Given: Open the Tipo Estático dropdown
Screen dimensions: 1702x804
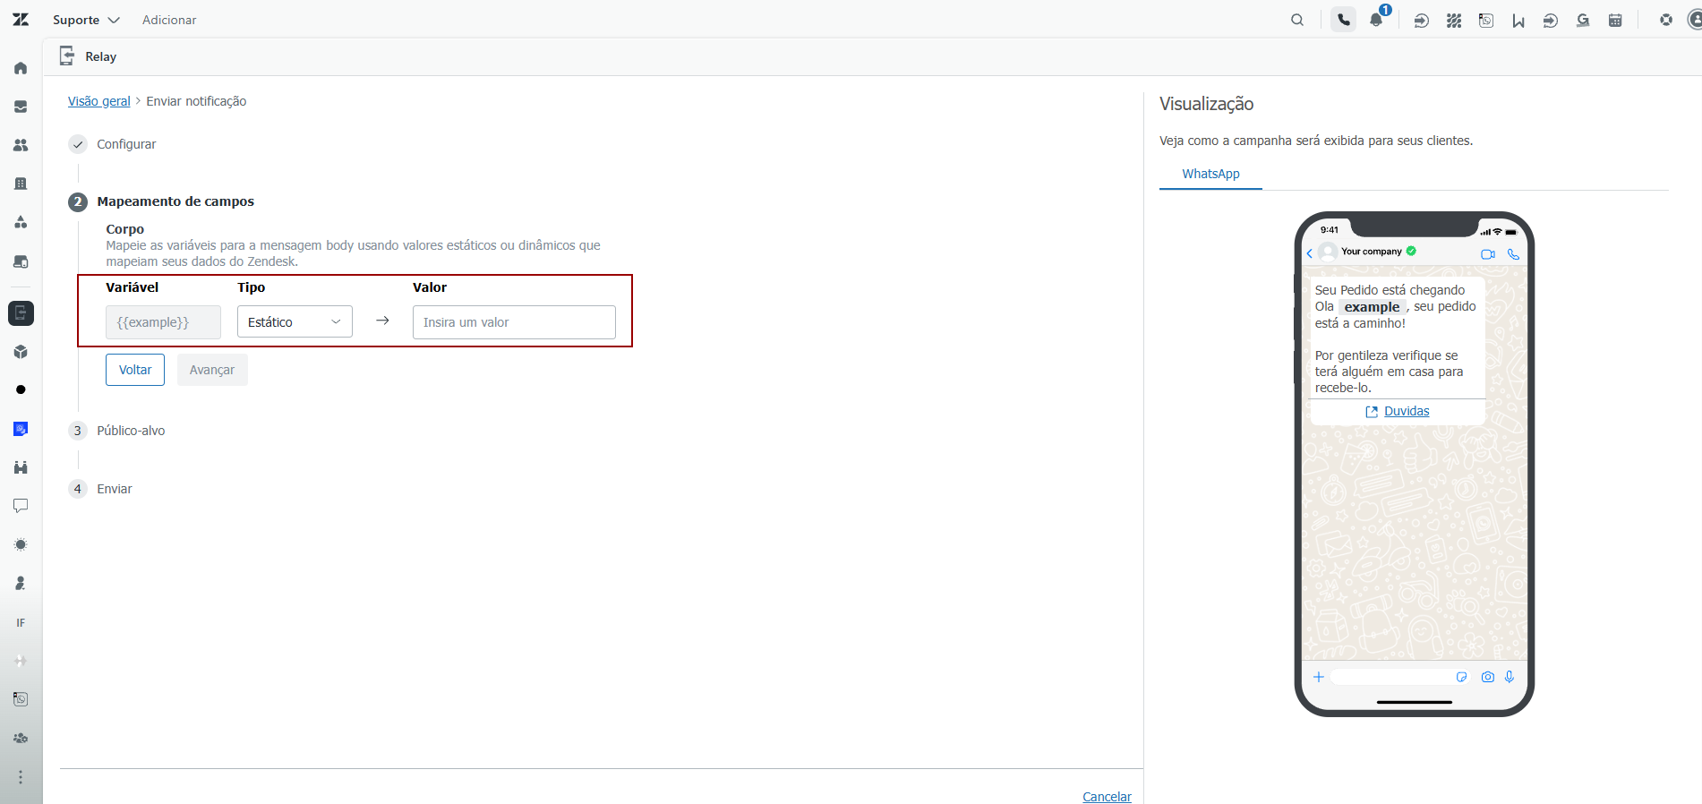Looking at the screenshot, I should [295, 322].
